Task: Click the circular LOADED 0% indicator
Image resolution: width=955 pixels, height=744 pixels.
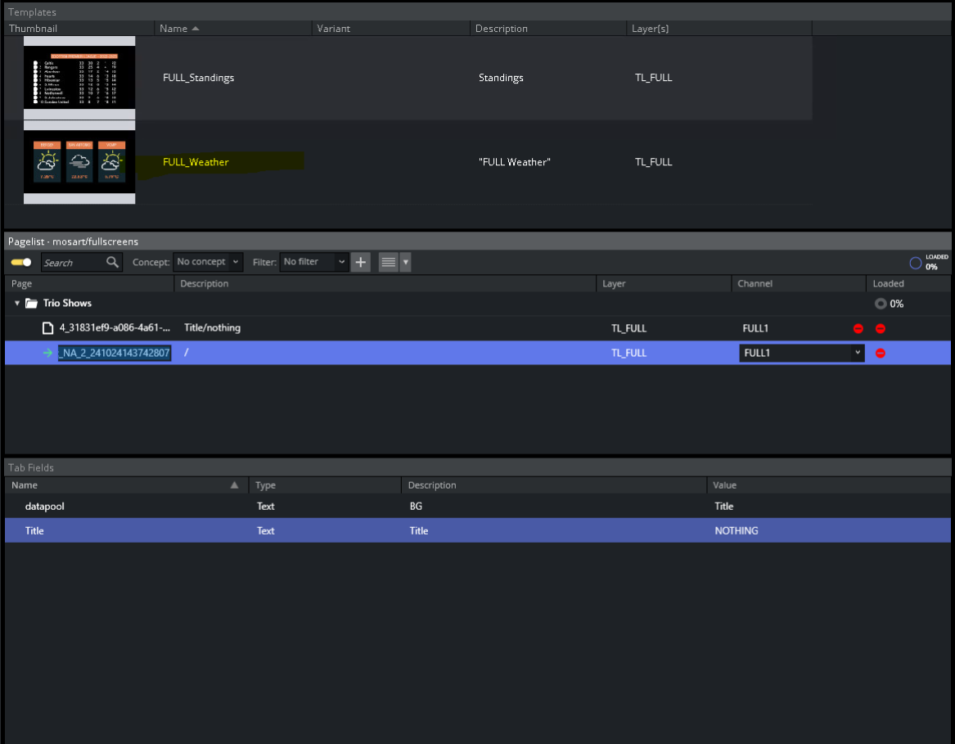Action: pos(916,263)
